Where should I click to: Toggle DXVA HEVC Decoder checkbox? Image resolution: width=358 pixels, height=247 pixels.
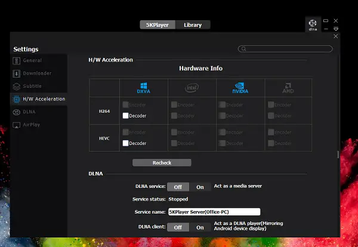(x=125, y=143)
